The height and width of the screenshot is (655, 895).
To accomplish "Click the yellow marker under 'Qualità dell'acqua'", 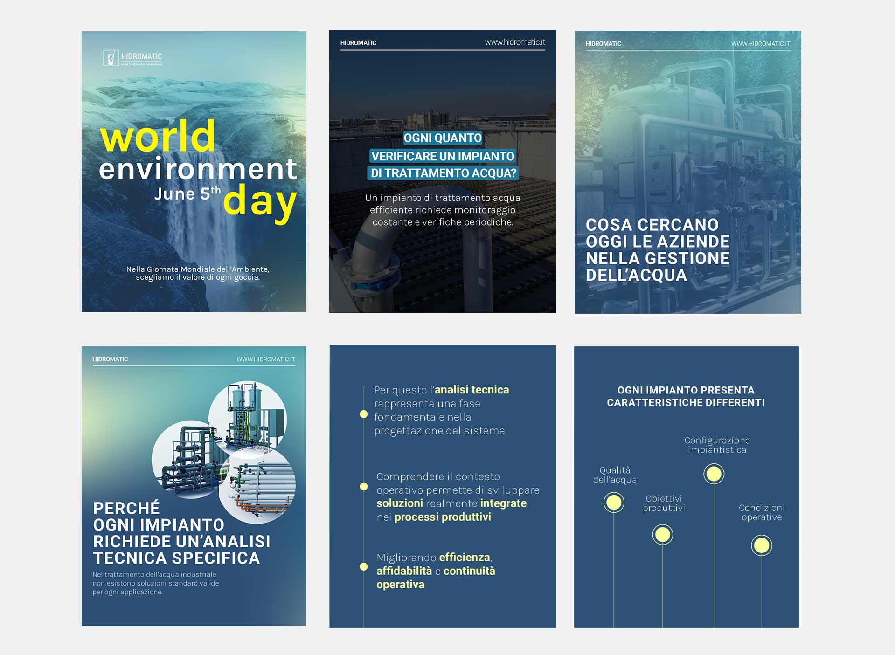I will tap(614, 503).
